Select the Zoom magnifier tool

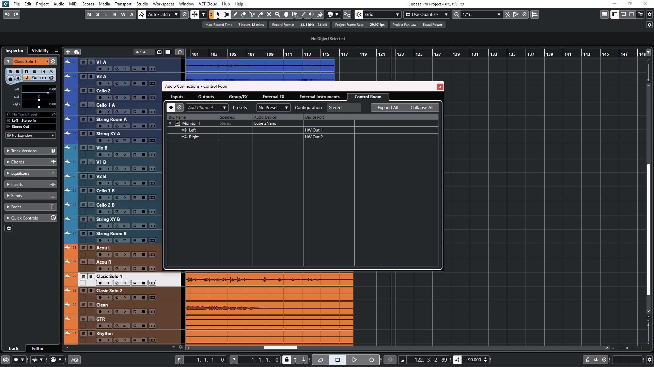(278, 14)
